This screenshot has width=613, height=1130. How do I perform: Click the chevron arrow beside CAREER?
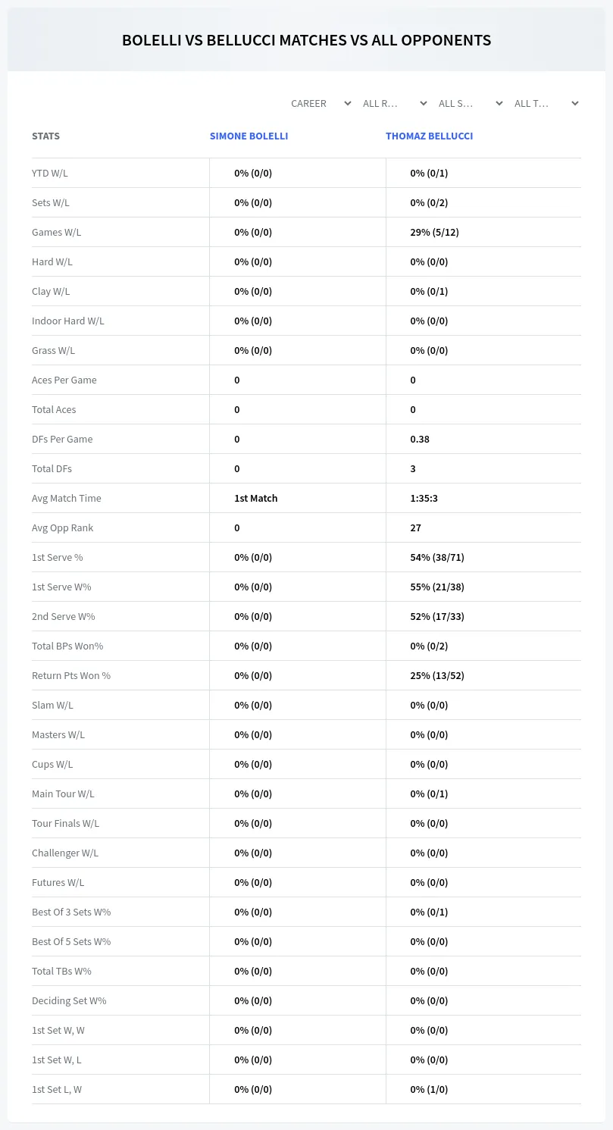pos(347,103)
